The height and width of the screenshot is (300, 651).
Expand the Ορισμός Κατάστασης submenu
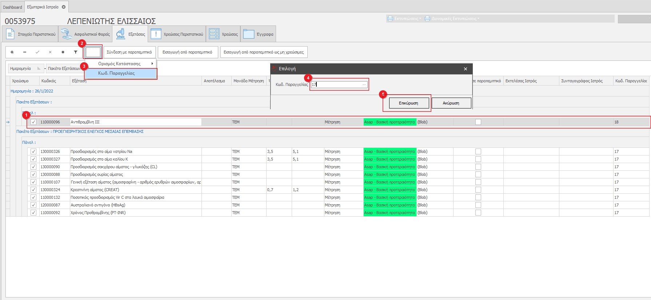coord(120,64)
